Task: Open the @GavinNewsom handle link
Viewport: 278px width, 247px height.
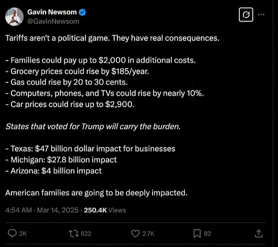Action: tap(53, 21)
